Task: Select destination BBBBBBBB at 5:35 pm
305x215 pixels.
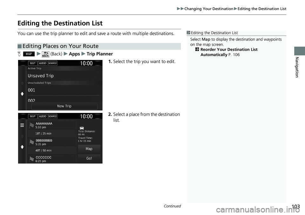Action: 51,142
